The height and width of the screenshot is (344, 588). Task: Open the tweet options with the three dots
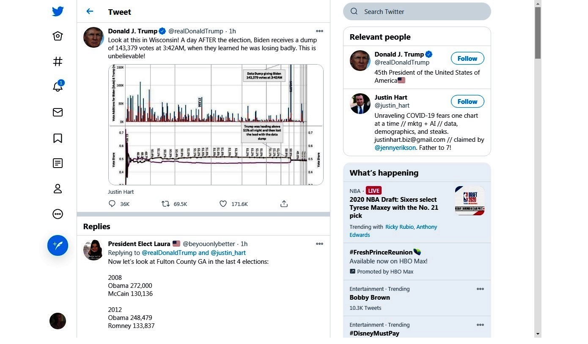319,31
